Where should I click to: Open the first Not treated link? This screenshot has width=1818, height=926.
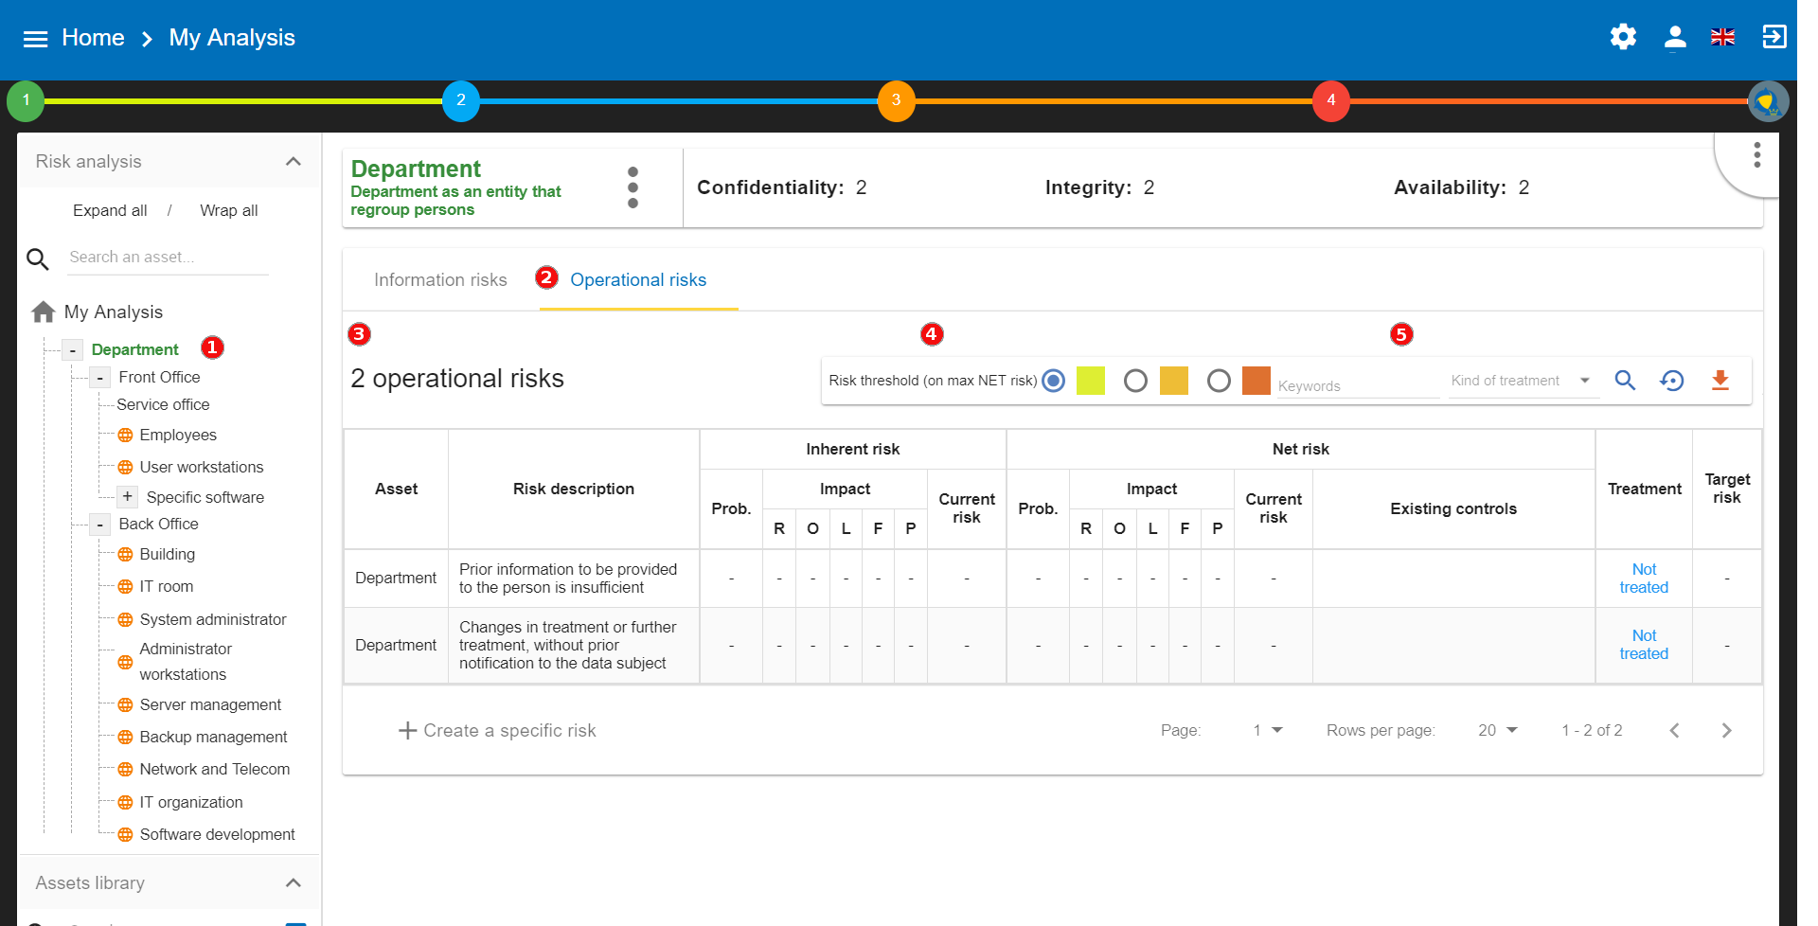(1644, 579)
